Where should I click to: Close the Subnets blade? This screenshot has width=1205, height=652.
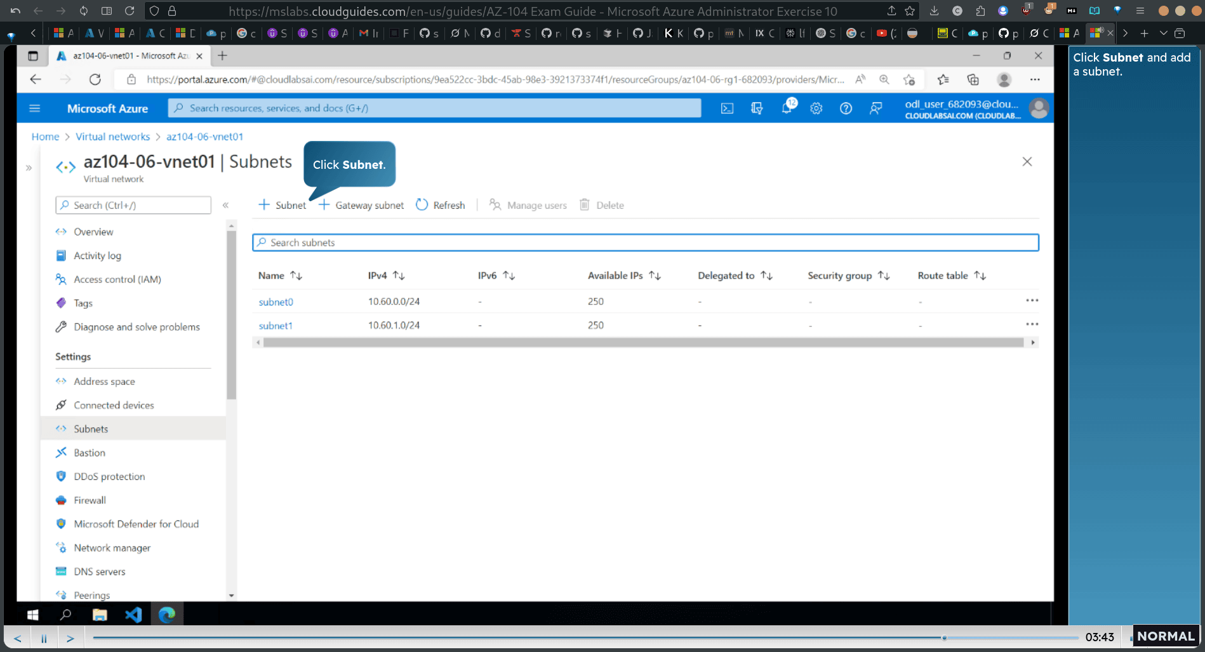1027,162
